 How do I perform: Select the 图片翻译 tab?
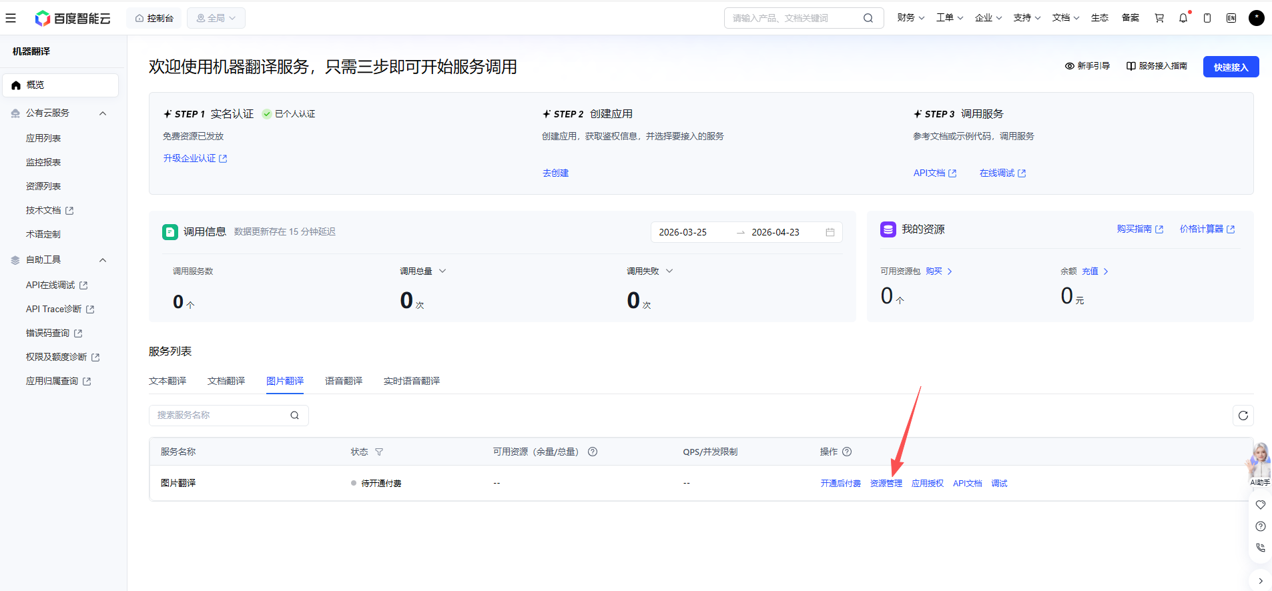pyautogui.click(x=285, y=381)
